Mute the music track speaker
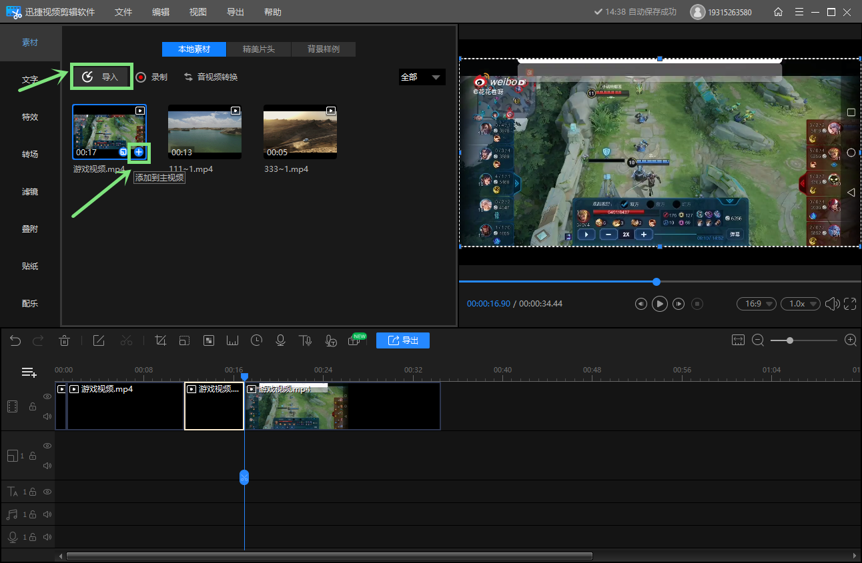 coord(47,514)
